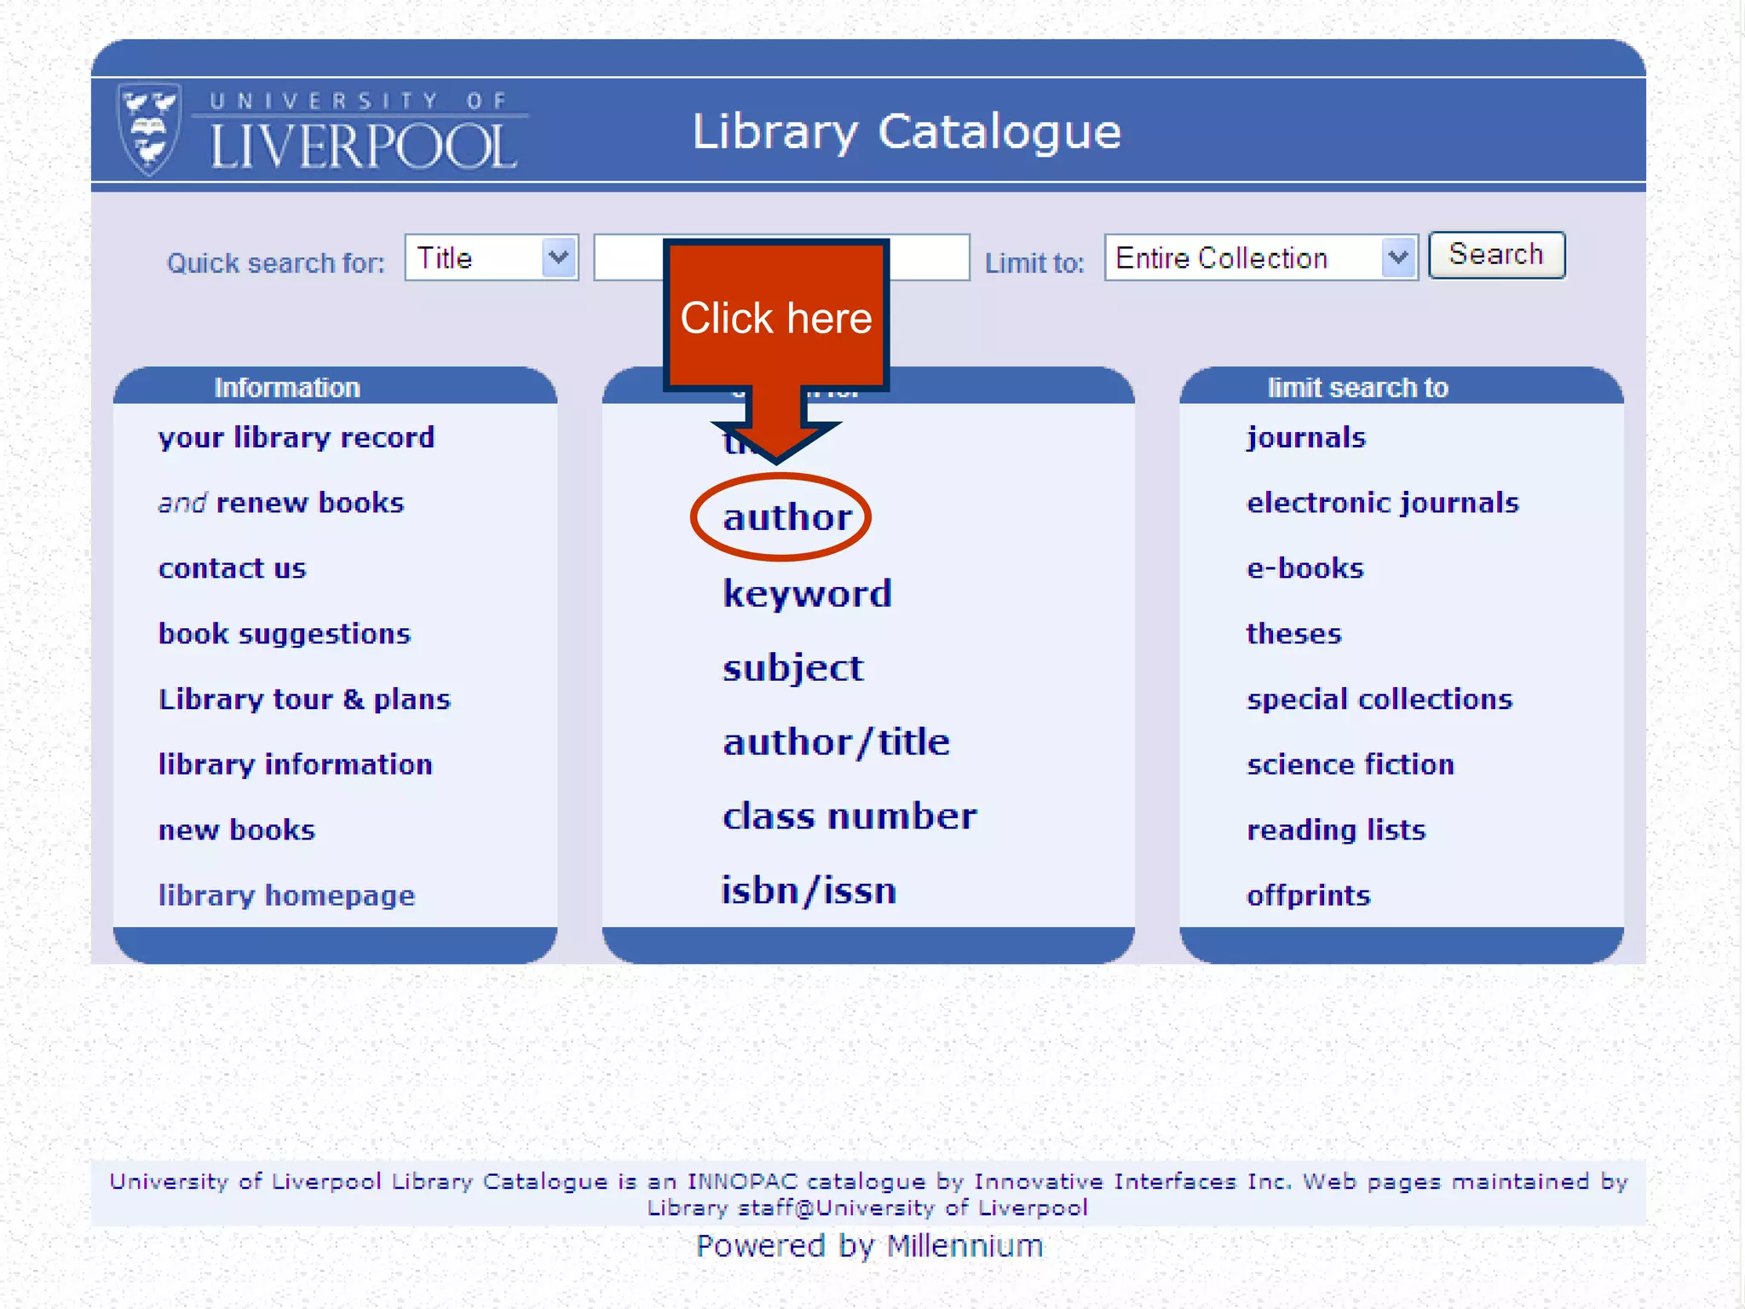Open the Title search type dropdown
This screenshot has height=1309, width=1745.
[x=492, y=257]
